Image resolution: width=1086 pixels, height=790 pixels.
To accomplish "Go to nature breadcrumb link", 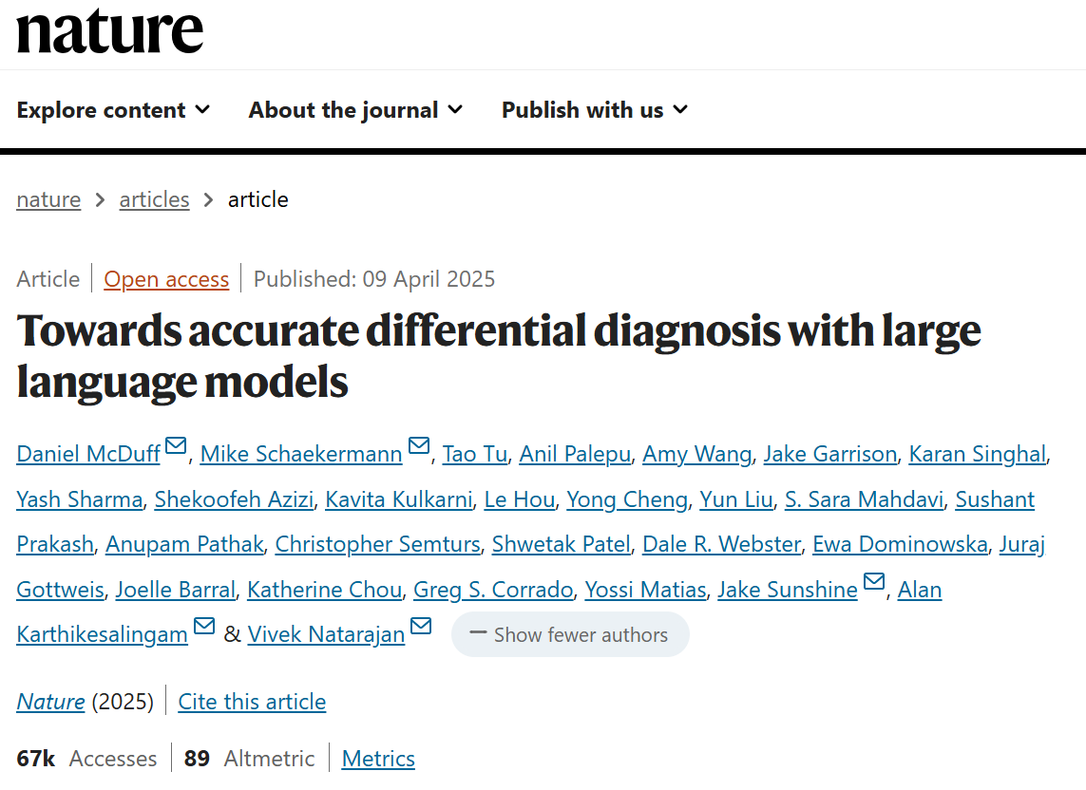I will coord(48,199).
